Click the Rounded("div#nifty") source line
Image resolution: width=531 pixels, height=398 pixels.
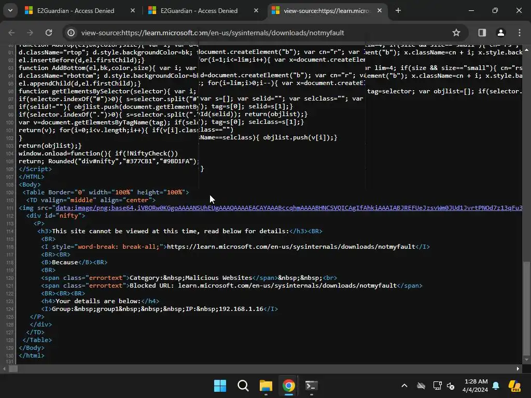pyautogui.click(x=109, y=161)
